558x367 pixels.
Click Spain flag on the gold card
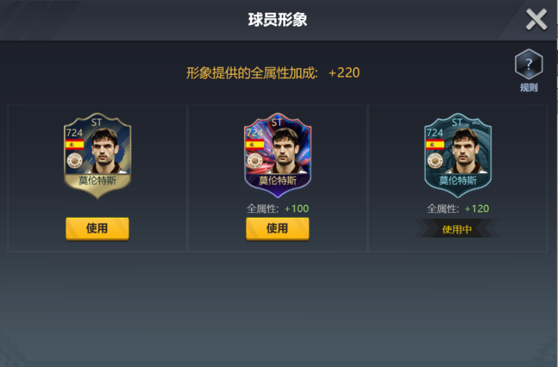tap(75, 144)
